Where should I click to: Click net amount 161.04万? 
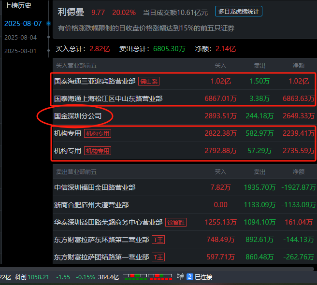[x=299, y=222]
